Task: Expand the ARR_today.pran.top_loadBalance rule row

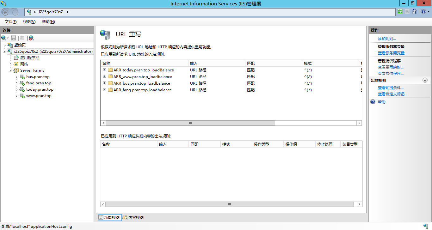Action: 104,70
